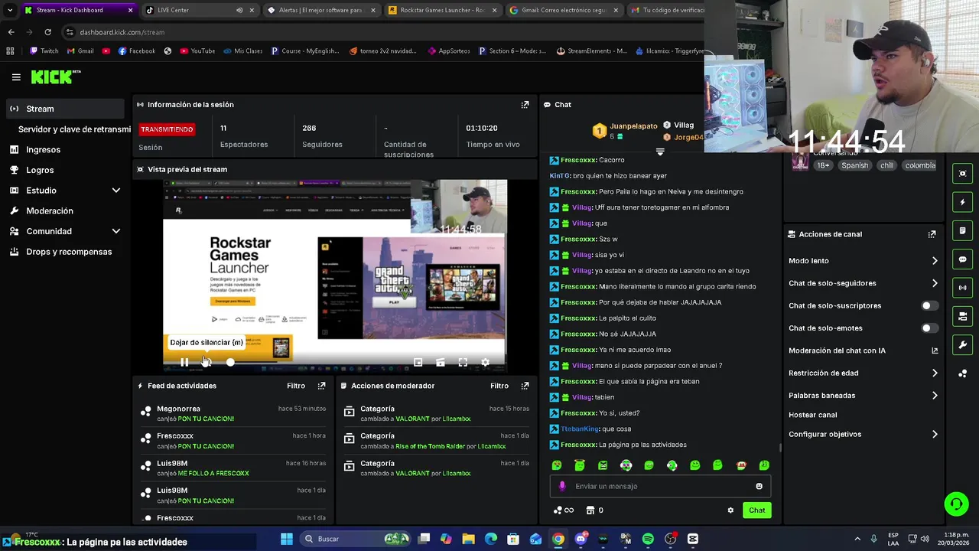Open channel points infinity icon
The height and width of the screenshot is (551, 979).
(x=563, y=510)
